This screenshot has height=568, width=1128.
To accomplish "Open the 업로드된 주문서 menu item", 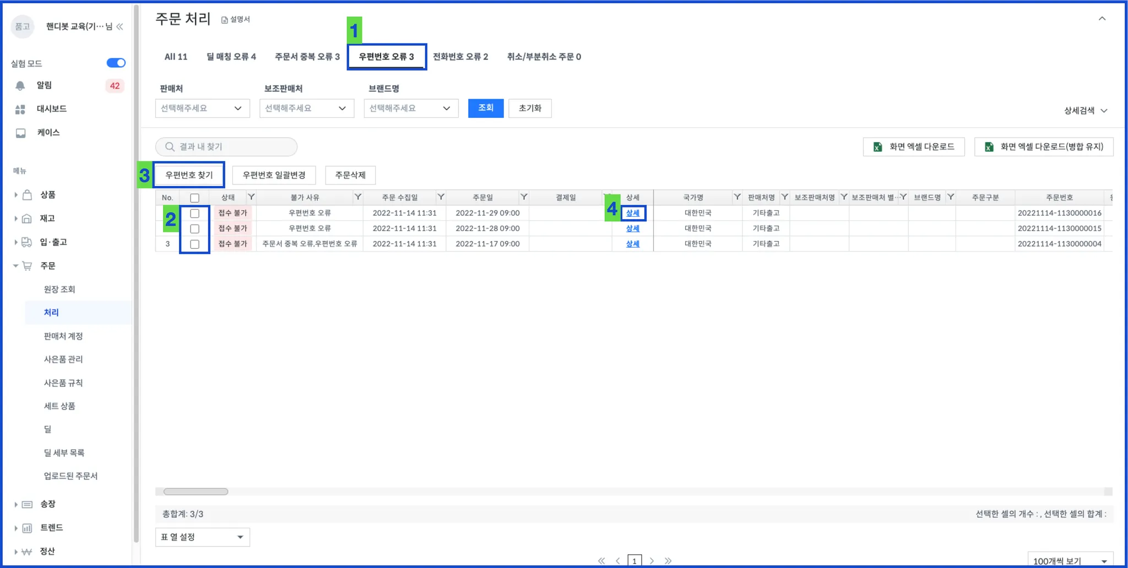I will click(70, 476).
